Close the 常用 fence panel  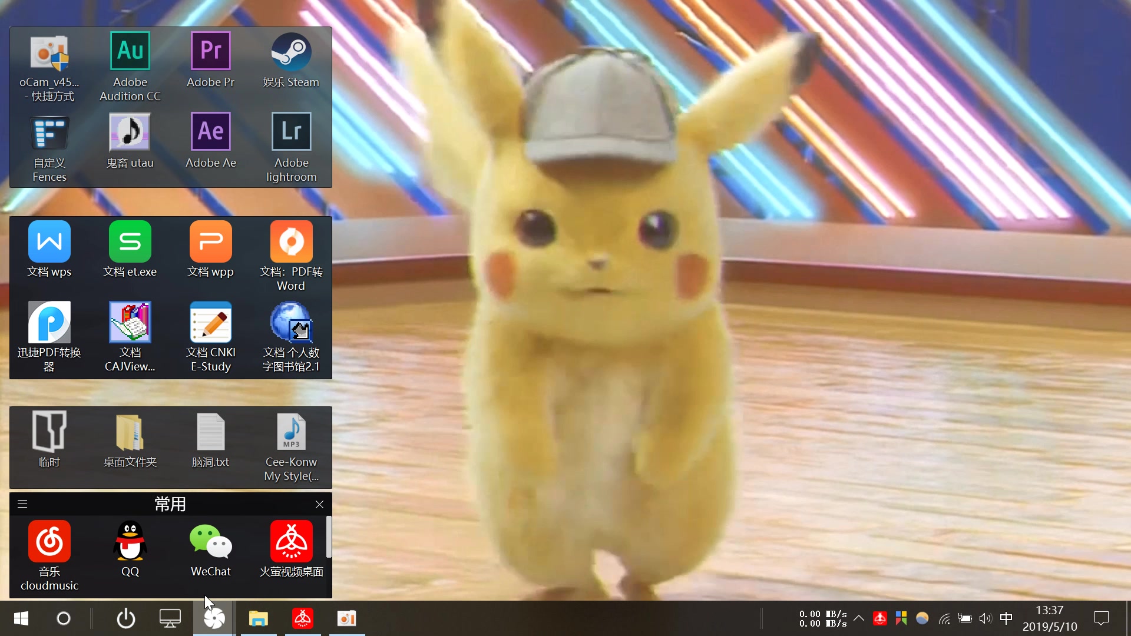click(x=319, y=504)
